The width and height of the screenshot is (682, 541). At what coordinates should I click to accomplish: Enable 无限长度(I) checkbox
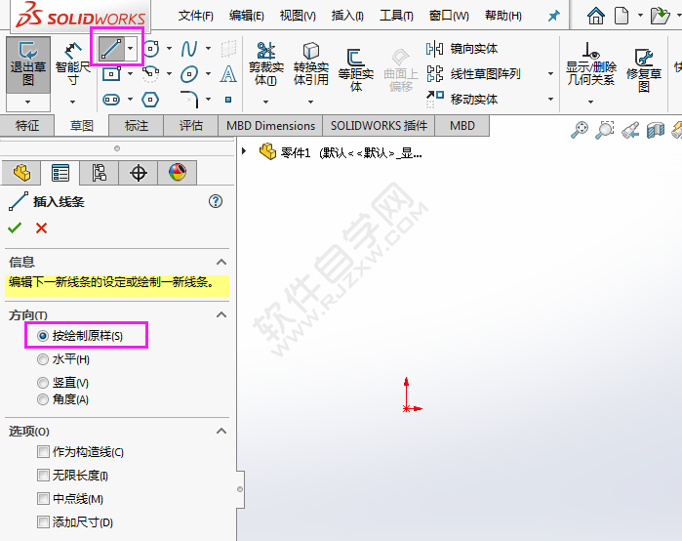tap(43, 475)
